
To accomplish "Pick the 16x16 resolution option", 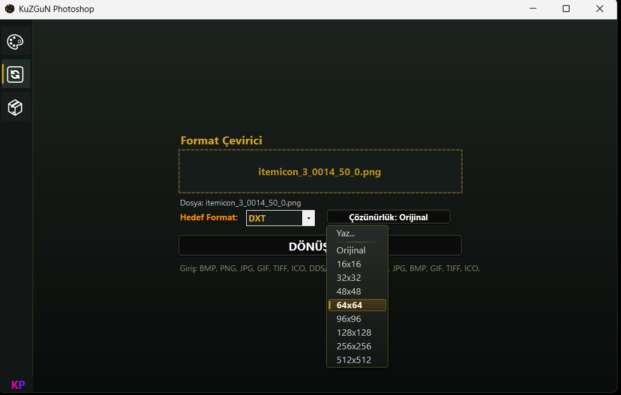I will click(357, 264).
